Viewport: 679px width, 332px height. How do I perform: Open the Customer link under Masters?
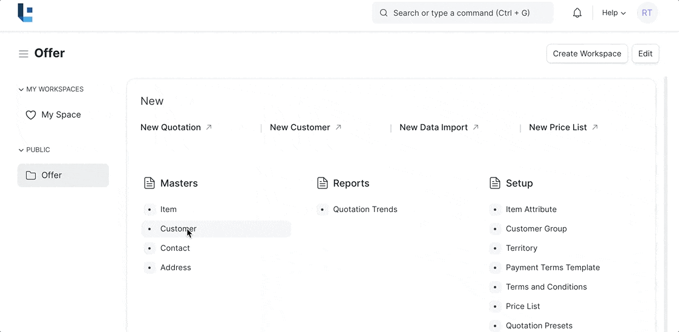pos(178,228)
